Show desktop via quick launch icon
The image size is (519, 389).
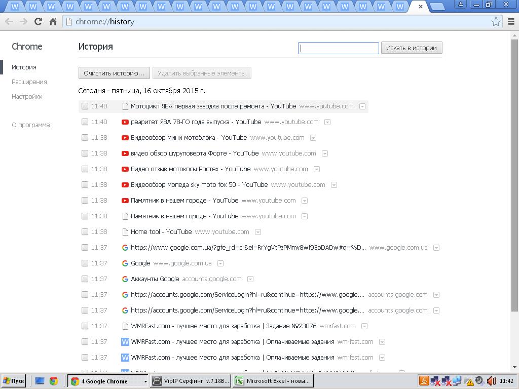coord(40,381)
